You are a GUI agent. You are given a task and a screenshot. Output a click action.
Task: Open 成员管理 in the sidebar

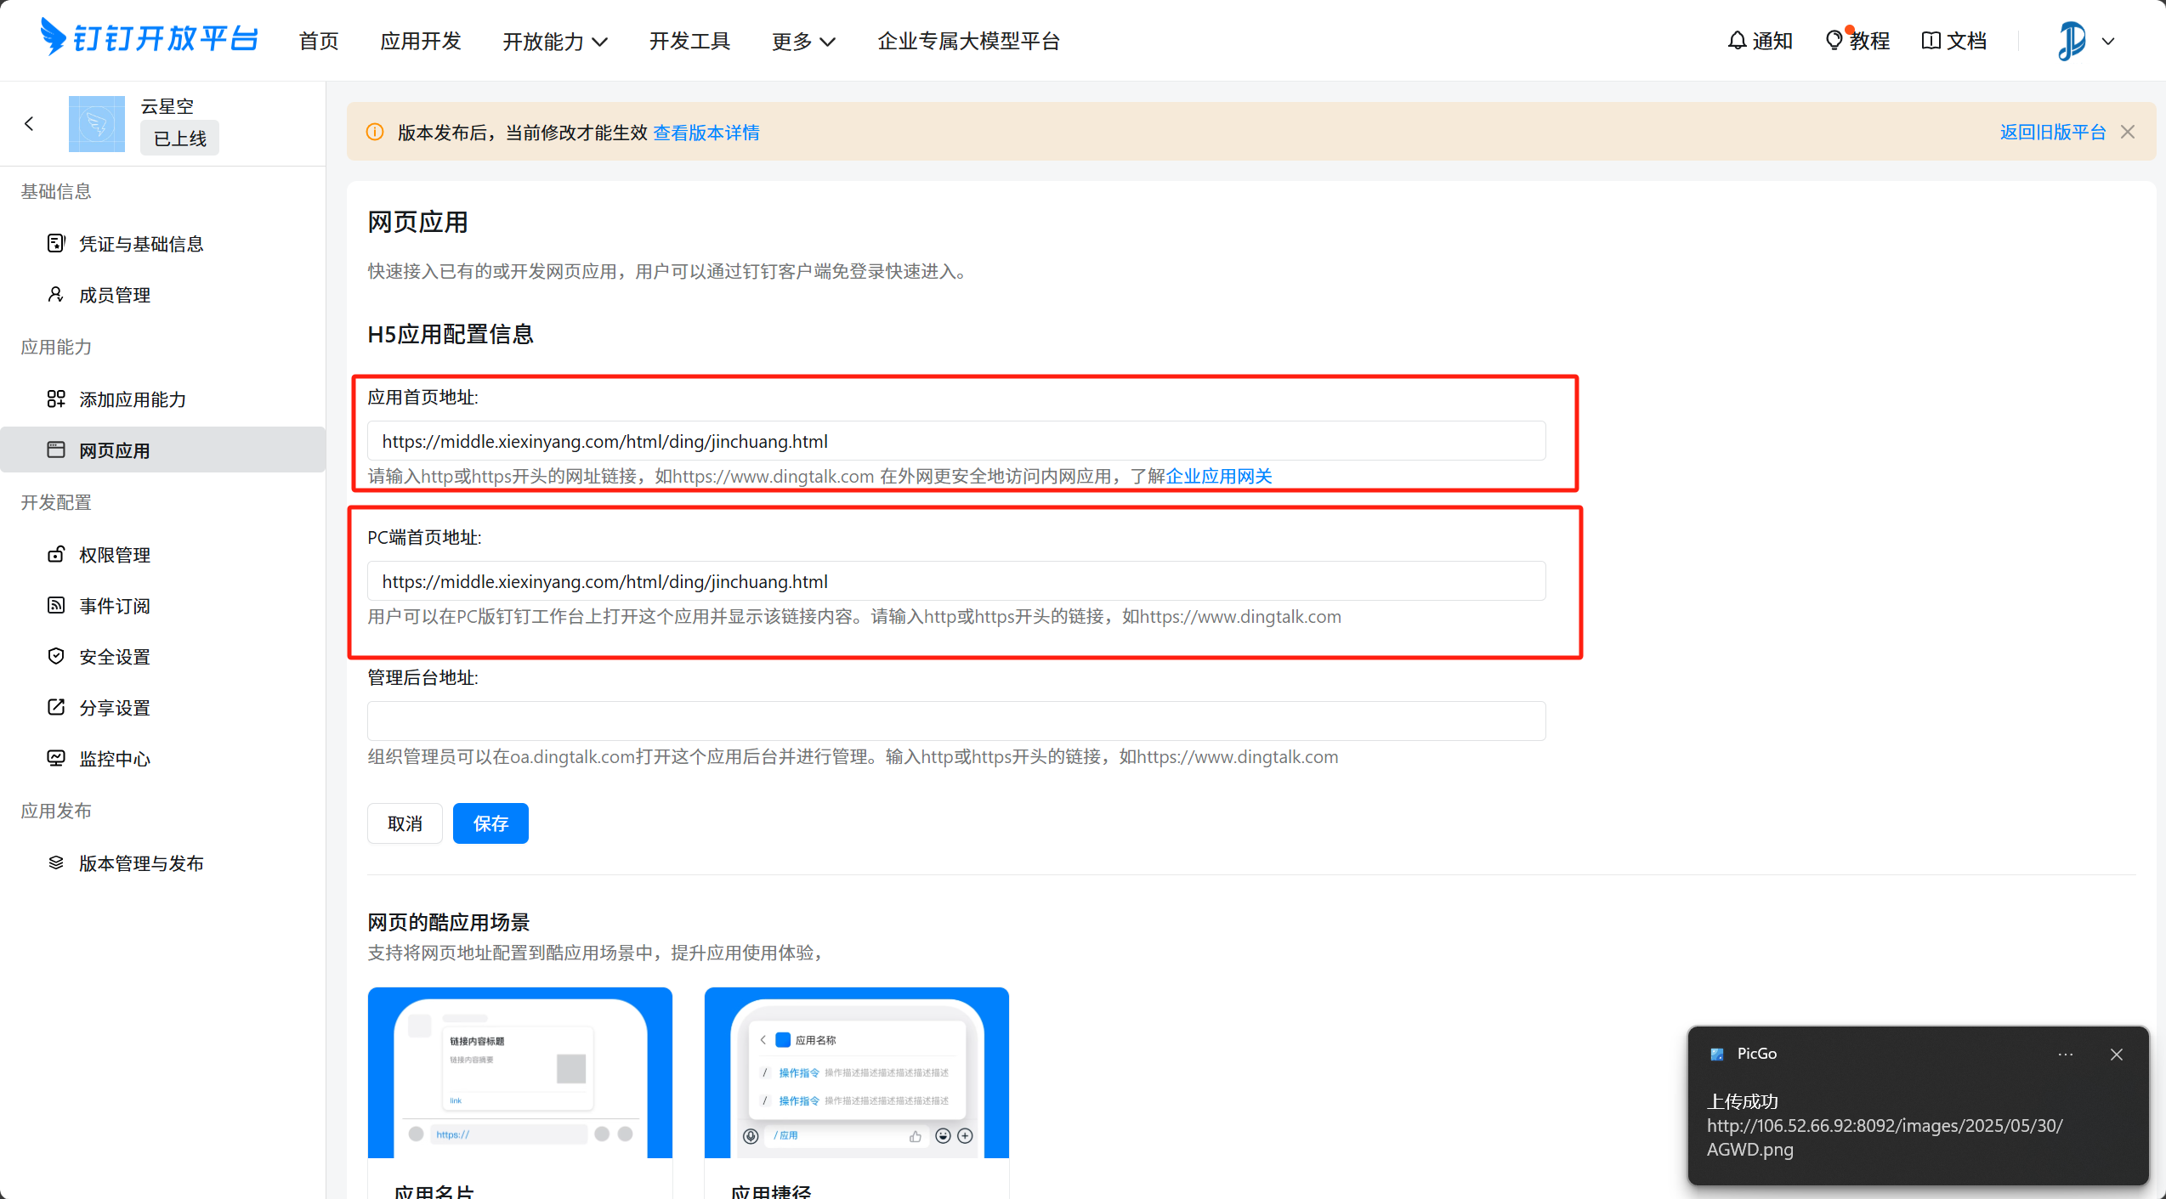(114, 295)
